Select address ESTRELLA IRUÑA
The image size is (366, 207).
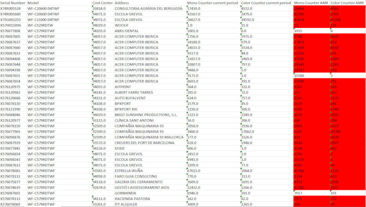click(x=129, y=171)
